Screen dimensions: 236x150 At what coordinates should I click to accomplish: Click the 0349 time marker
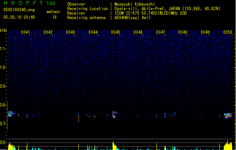pos(205,32)
